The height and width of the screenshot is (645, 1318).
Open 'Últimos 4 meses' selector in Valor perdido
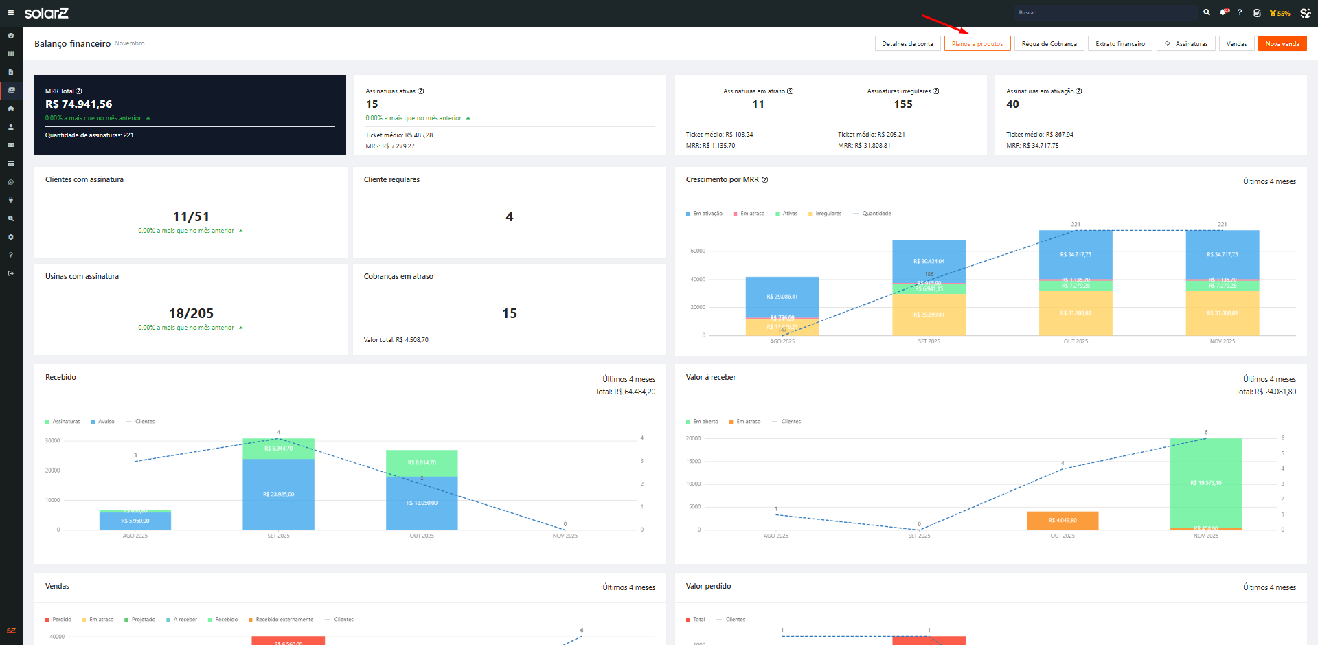[x=1269, y=587]
